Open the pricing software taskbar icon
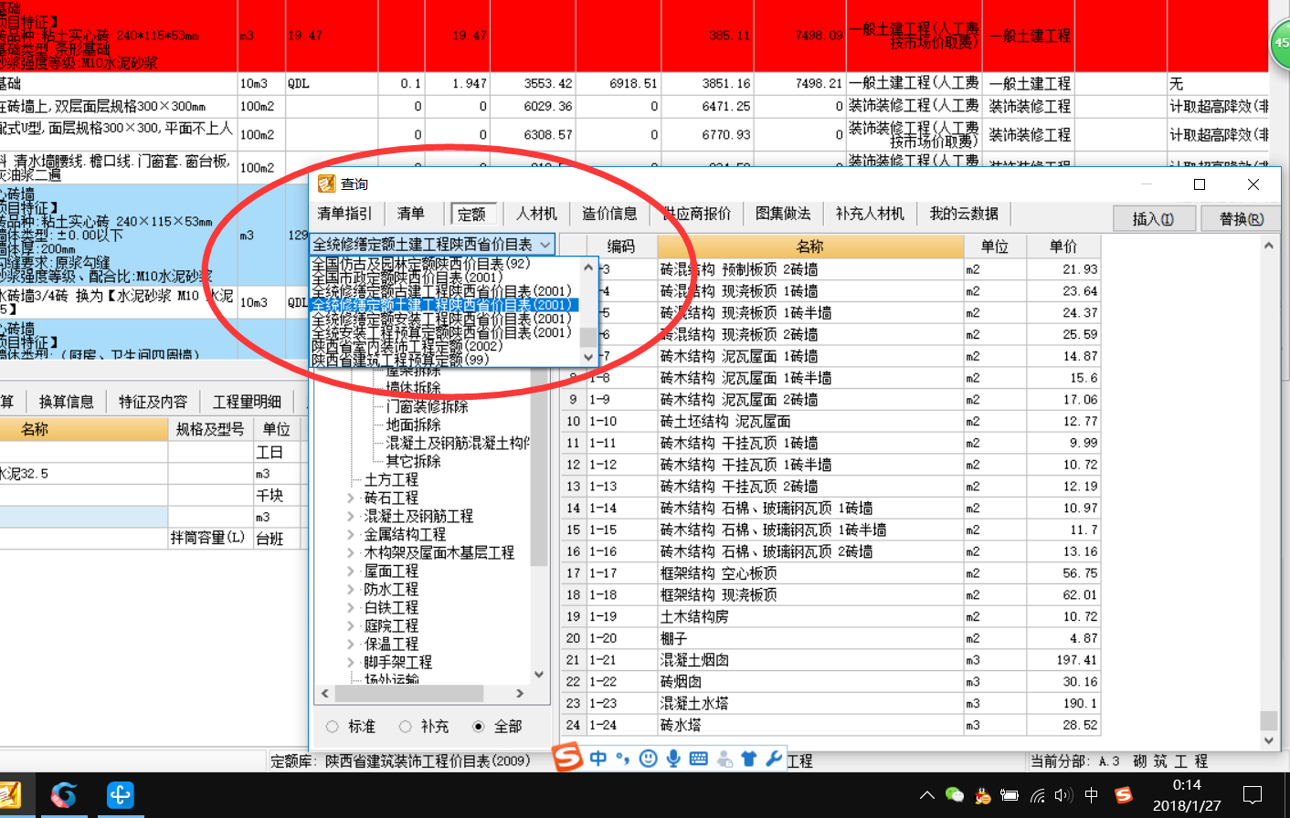 point(9,795)
